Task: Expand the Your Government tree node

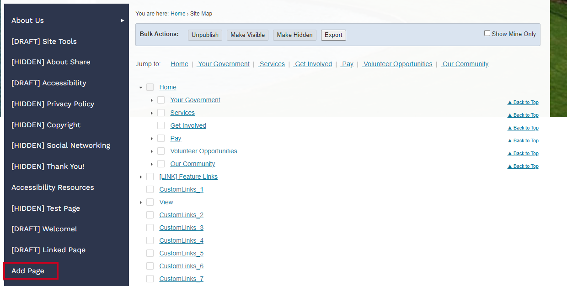Action: tap(152, 100)
